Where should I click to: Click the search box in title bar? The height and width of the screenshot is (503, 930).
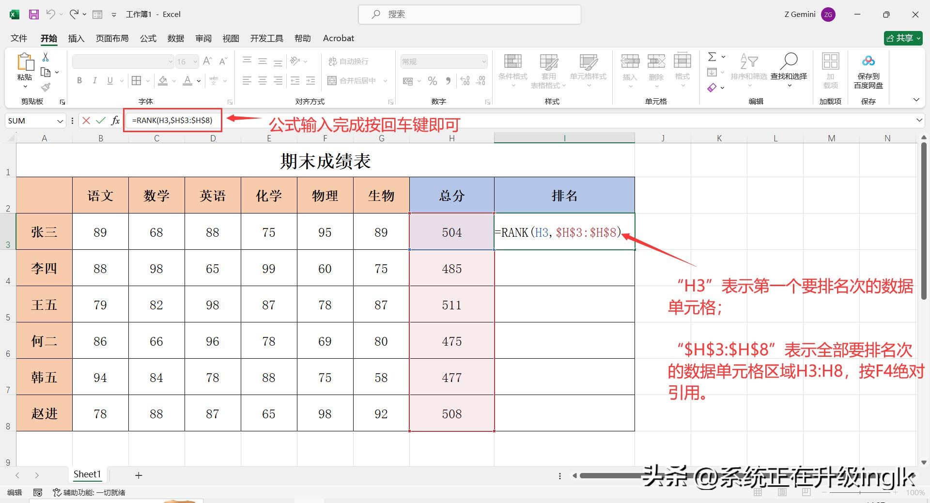point(469,15)
